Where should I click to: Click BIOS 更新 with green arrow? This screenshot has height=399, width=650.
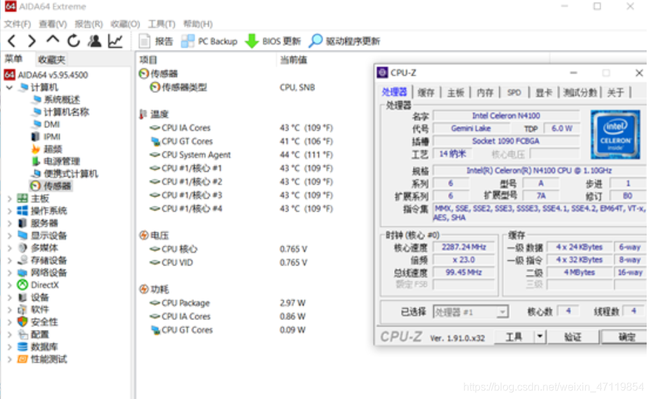pyautogui.click(x=272, y=41)
